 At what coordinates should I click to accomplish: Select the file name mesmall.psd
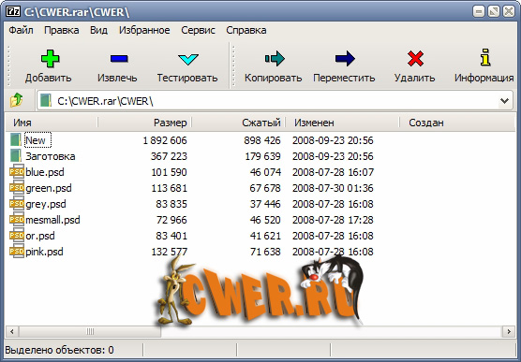coord(52,220)
